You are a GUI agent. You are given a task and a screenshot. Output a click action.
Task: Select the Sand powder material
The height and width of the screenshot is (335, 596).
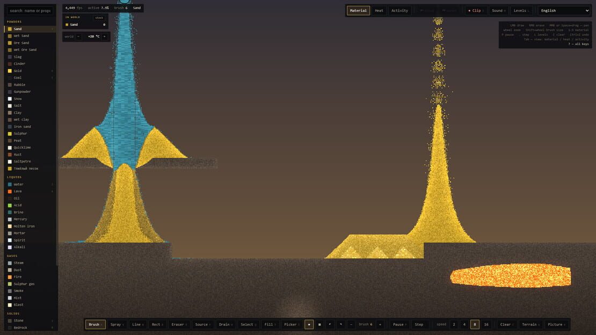point(30,29)
